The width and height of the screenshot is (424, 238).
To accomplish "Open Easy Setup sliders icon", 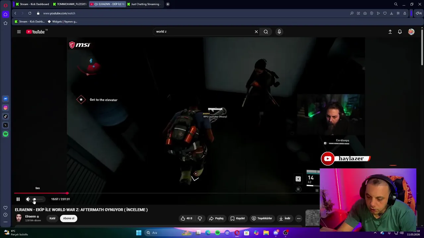I will 398,13.
